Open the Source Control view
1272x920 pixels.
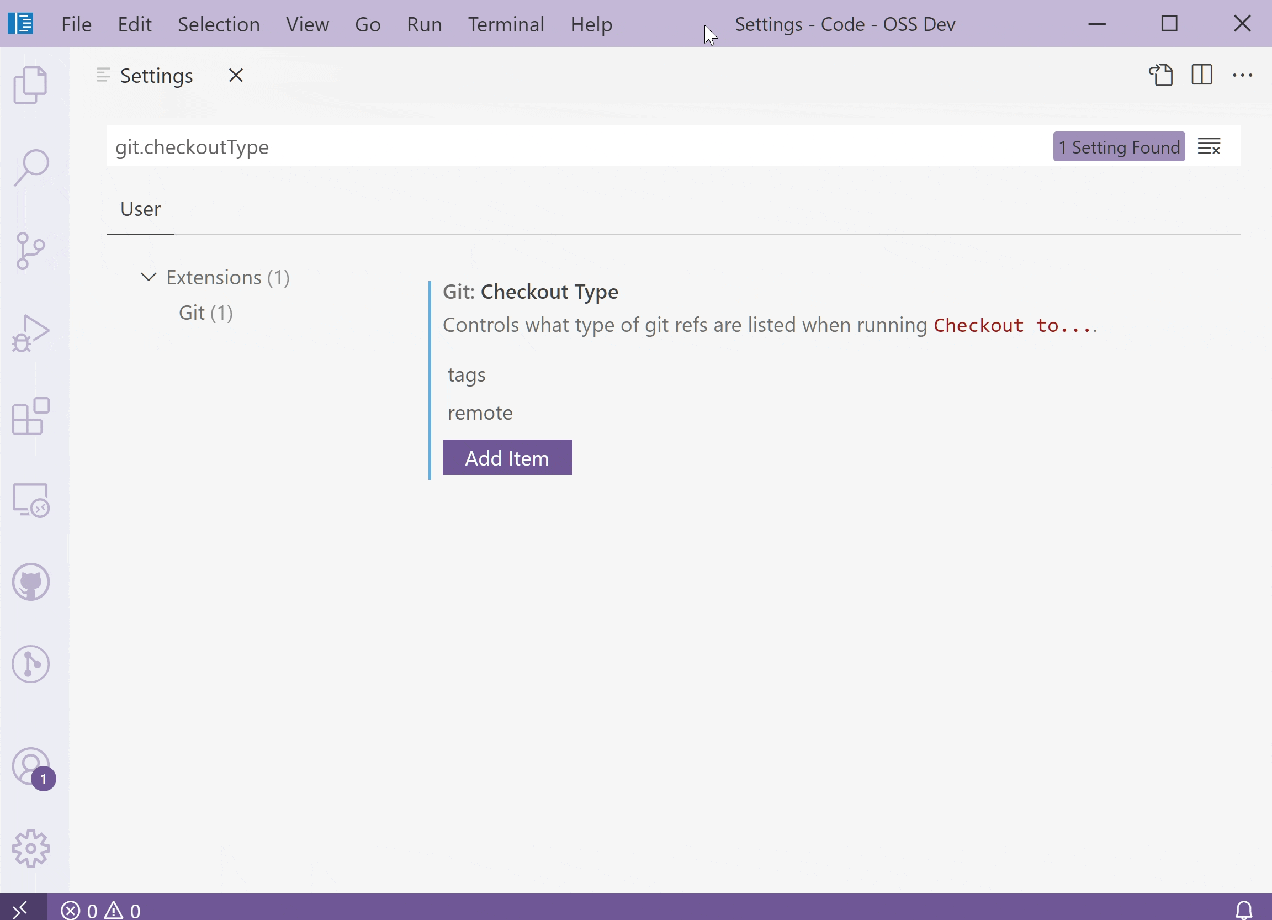coord(31,250)
